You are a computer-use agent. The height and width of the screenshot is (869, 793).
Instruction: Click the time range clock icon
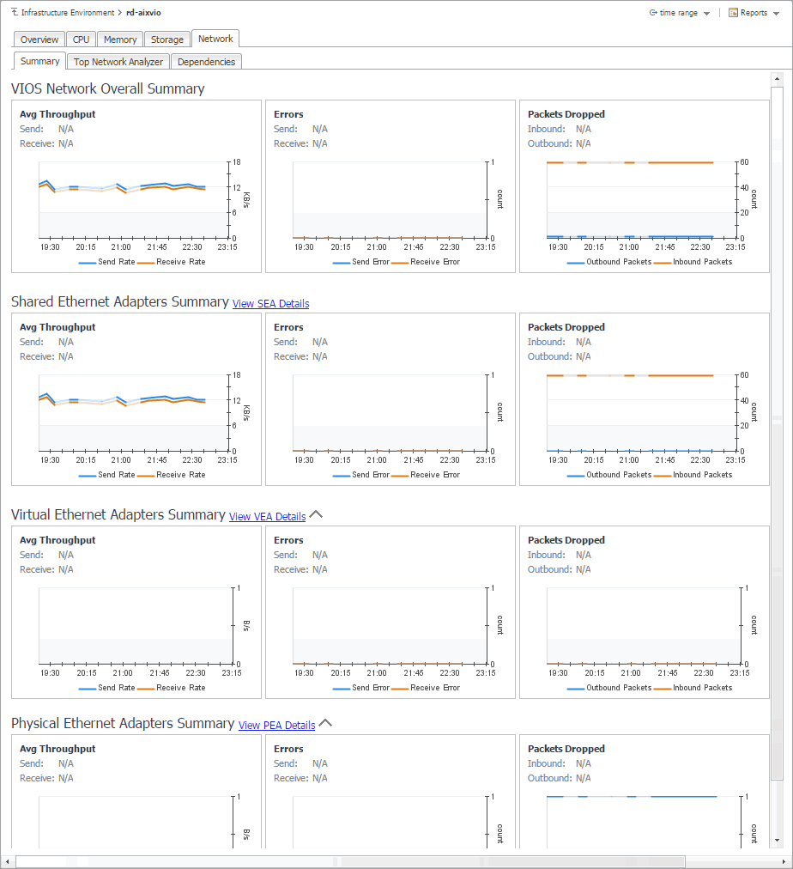[x=653, y=13]
